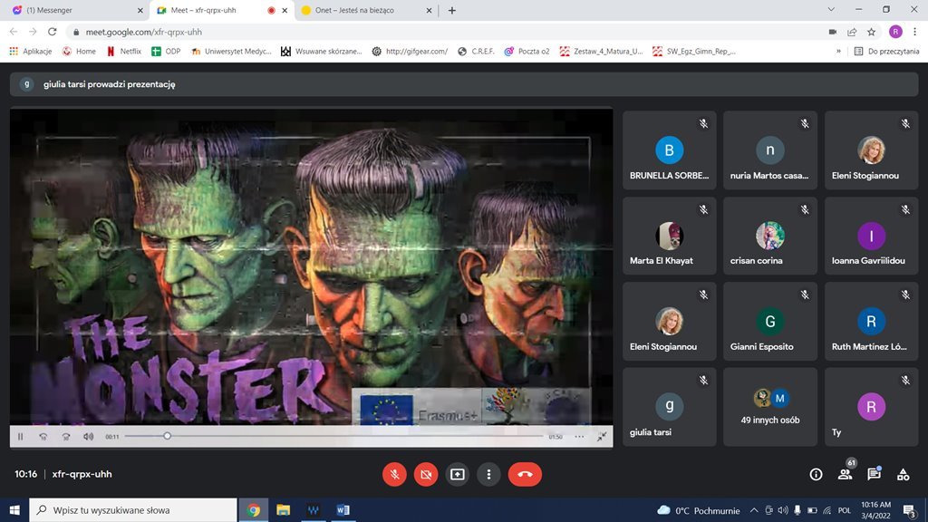Open the Do przeczytania reading list
The height and width of the screenshot is (522, 928).
(x=886, y=52)
